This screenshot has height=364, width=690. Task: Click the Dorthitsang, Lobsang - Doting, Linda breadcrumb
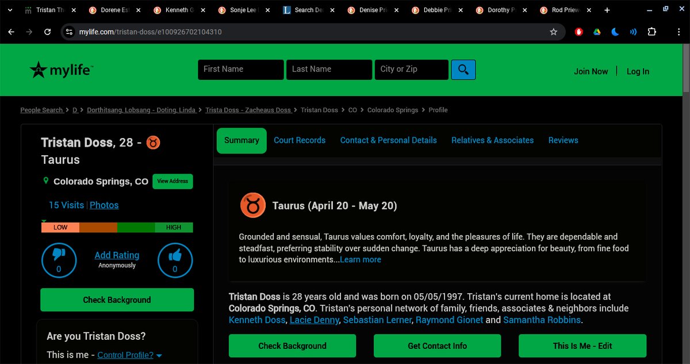[141, 110]
